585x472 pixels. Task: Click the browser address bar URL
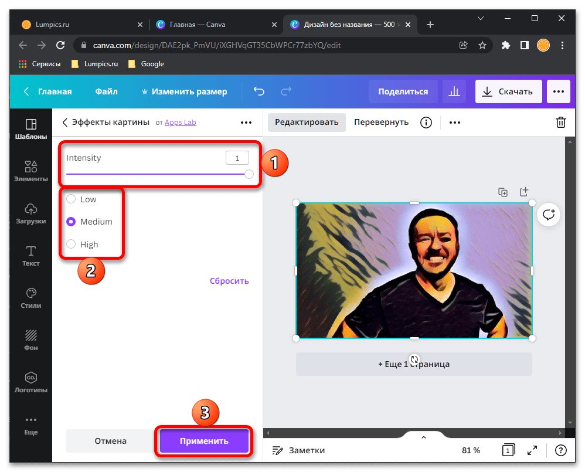217,46
